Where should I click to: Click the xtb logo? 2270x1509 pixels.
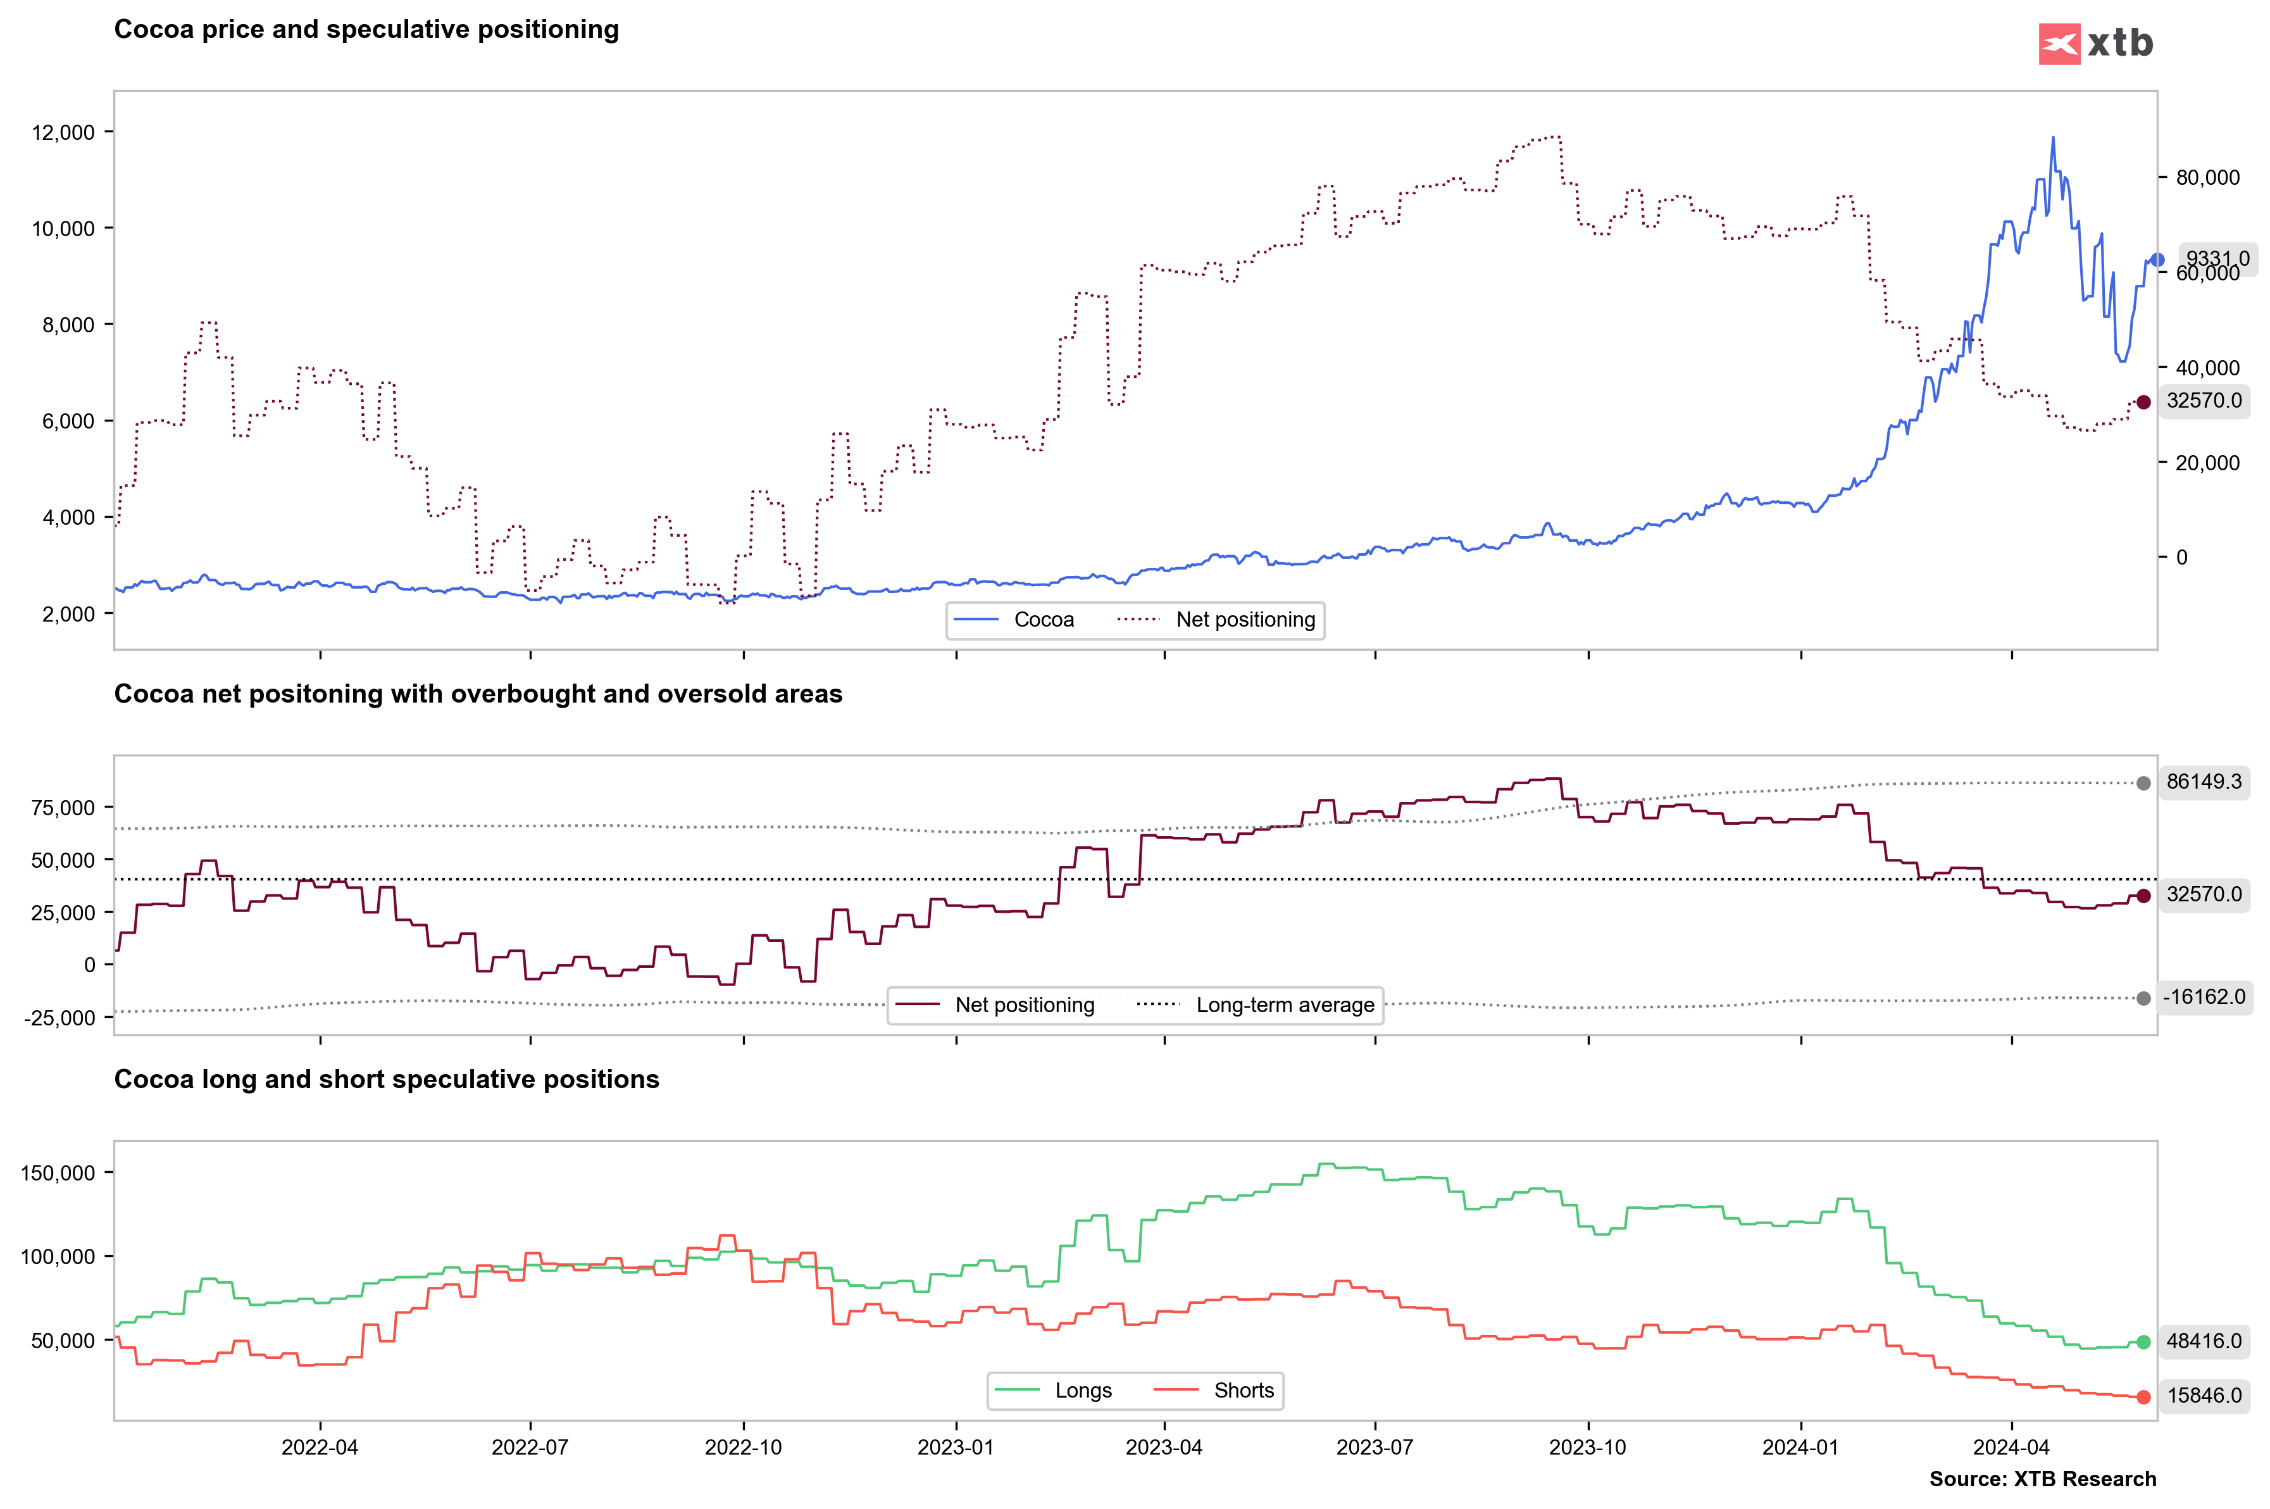pos(2095,43)
